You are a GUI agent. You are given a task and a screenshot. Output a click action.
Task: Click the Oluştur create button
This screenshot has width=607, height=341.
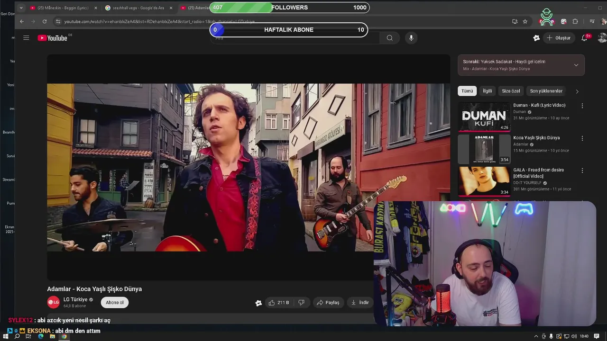coord(559,38)
